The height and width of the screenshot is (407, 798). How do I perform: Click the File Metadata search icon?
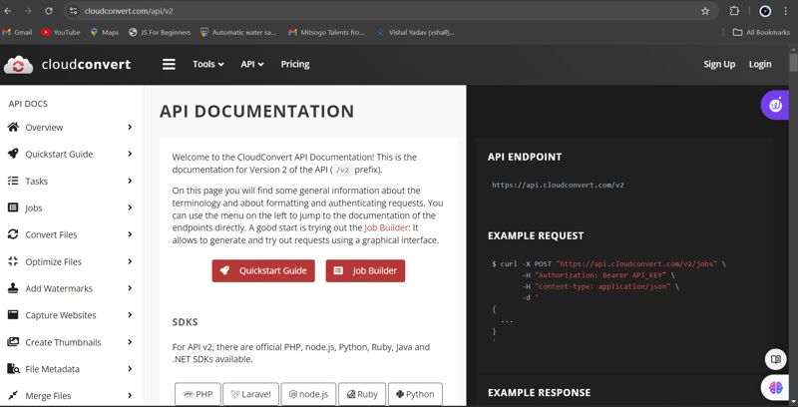click(13, 369)
